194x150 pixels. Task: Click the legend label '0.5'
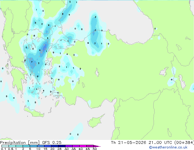point(10,149)
